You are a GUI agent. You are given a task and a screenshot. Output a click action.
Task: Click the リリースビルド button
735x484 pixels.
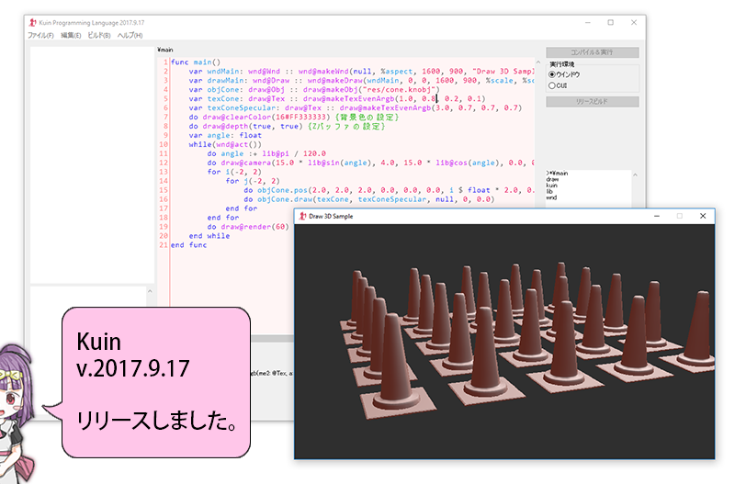pyautogui.click(x=592, y=101)
